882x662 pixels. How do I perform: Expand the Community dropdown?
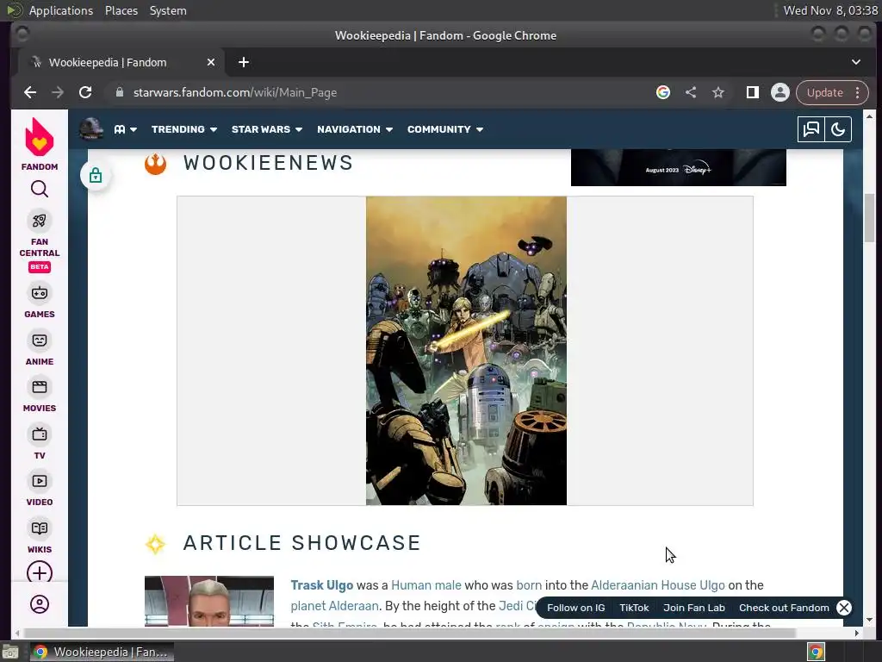[445, 129]
